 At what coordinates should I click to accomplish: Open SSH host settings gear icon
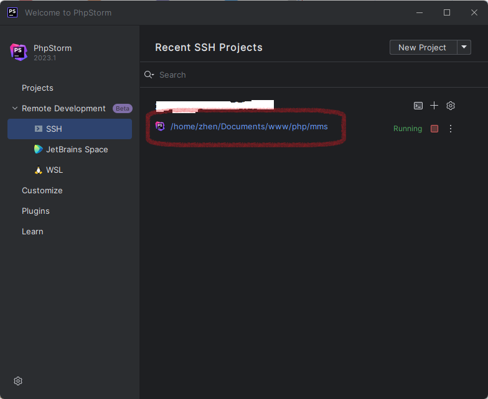(x=451, y=106)
